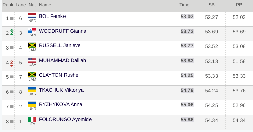The height and width of the screenshot is (132, 253).
Task: Open WOODRUFF Gianna athlete link
Action: click(x=62, y=31)
